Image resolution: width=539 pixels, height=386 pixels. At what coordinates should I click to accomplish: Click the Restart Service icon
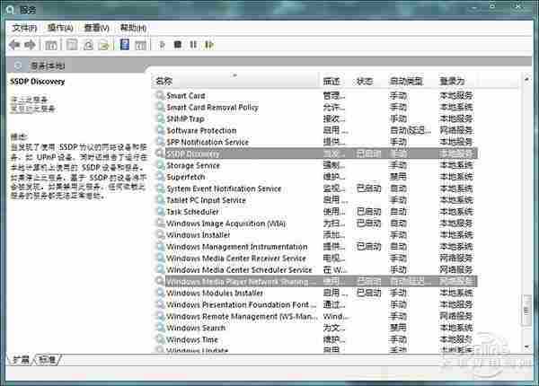[208, 44]
